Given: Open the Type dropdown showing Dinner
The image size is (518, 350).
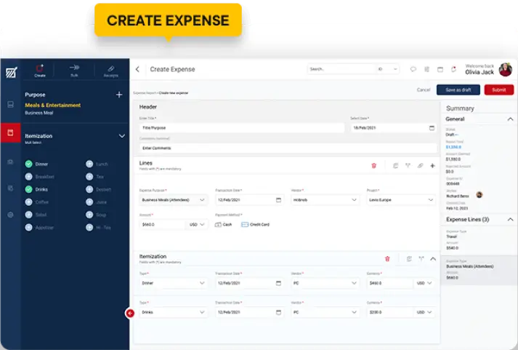Looking at the screenshot, I should 174,283.
